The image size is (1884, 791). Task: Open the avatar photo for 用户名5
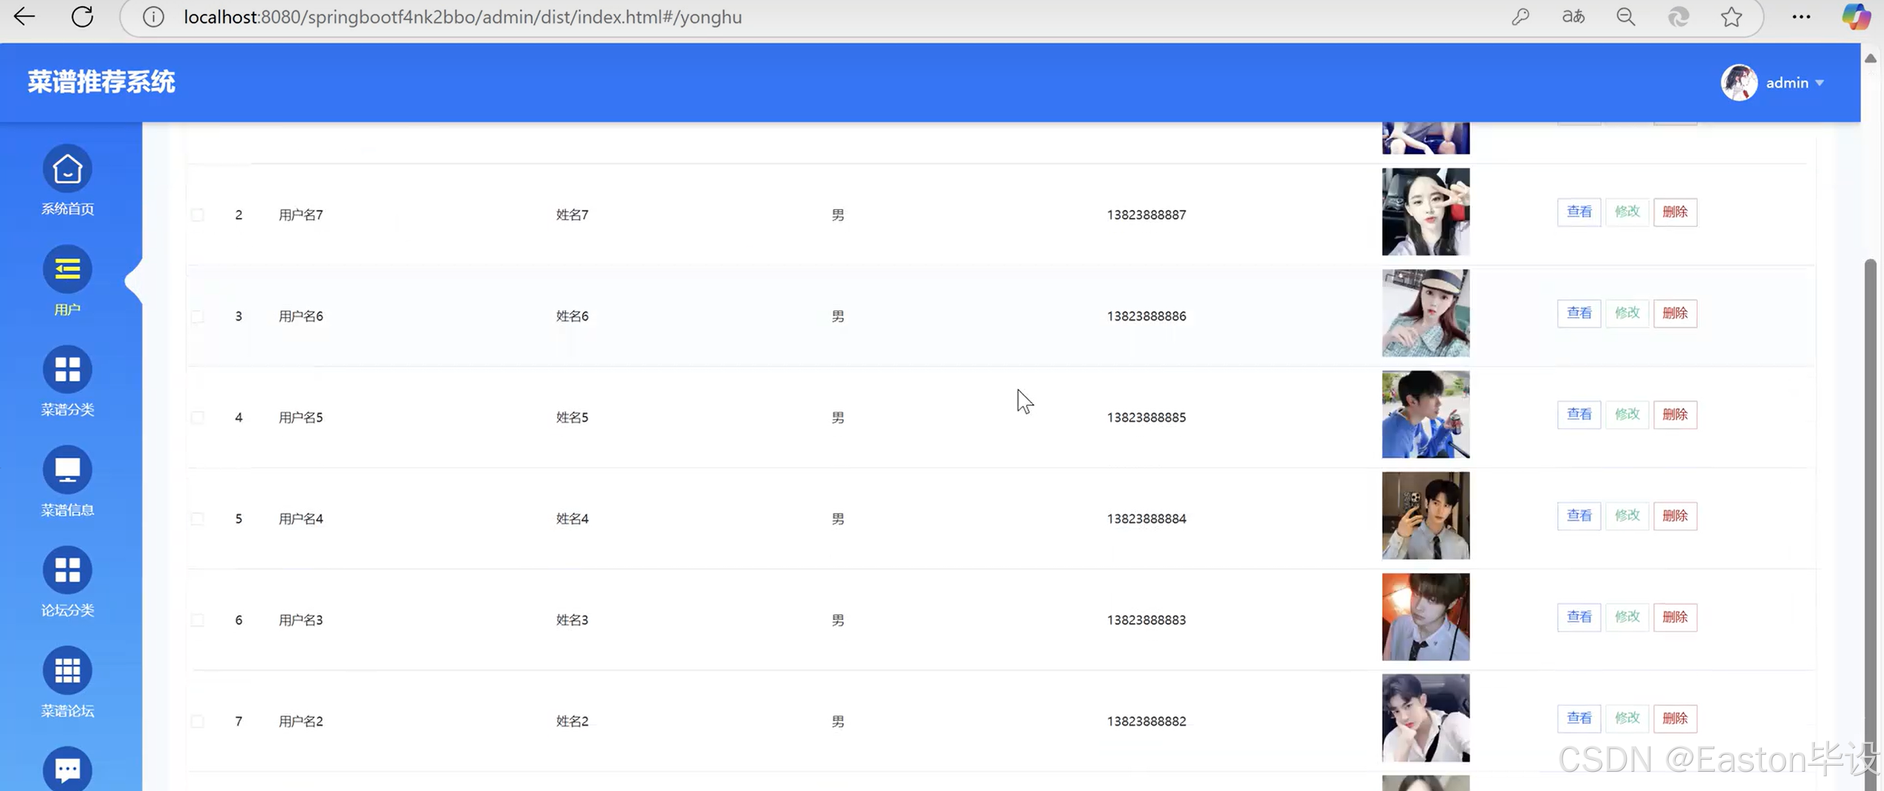tap(1425, 414)
